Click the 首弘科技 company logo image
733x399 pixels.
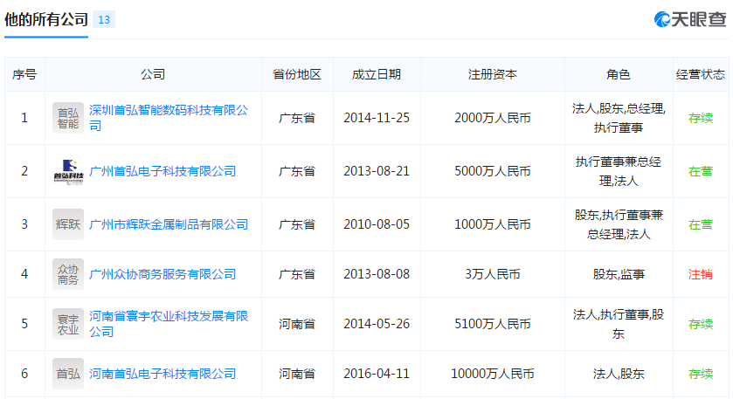coord(68,171)
